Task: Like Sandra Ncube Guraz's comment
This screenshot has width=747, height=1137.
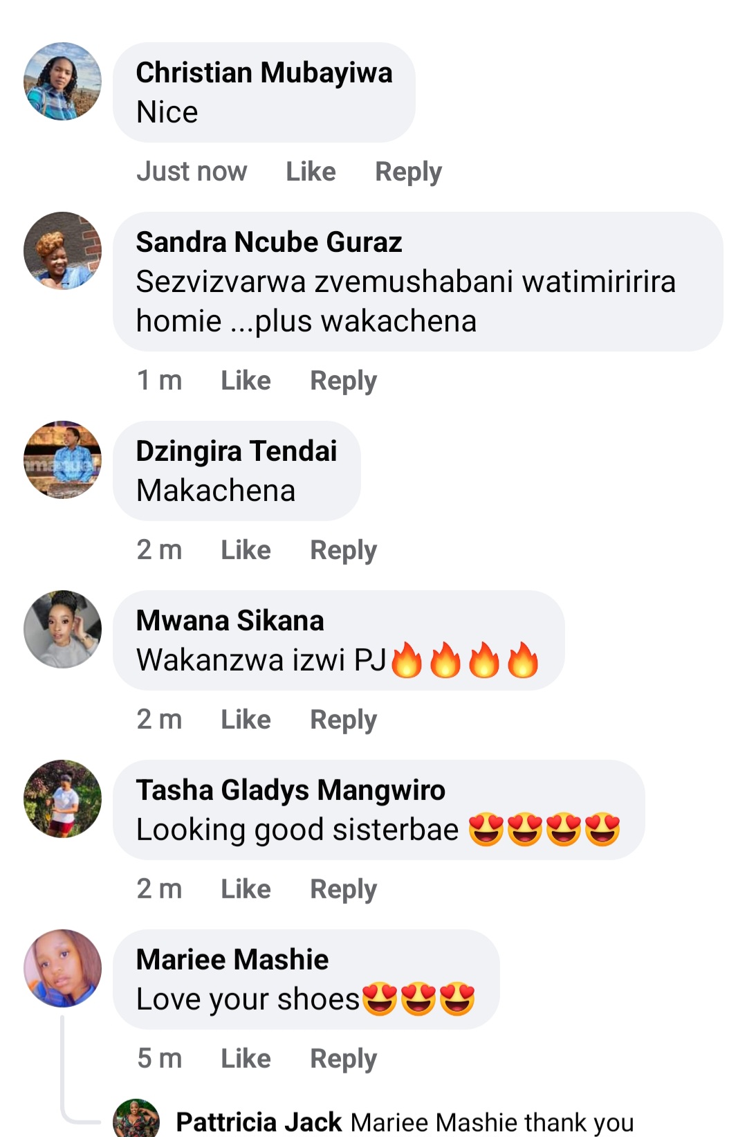Action: pyautogui.click(x=246, y=381)
